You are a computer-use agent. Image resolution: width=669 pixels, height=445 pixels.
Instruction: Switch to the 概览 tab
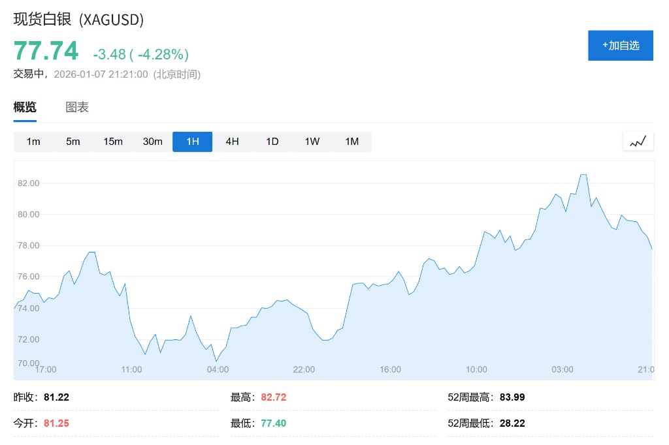pos(25,108)
